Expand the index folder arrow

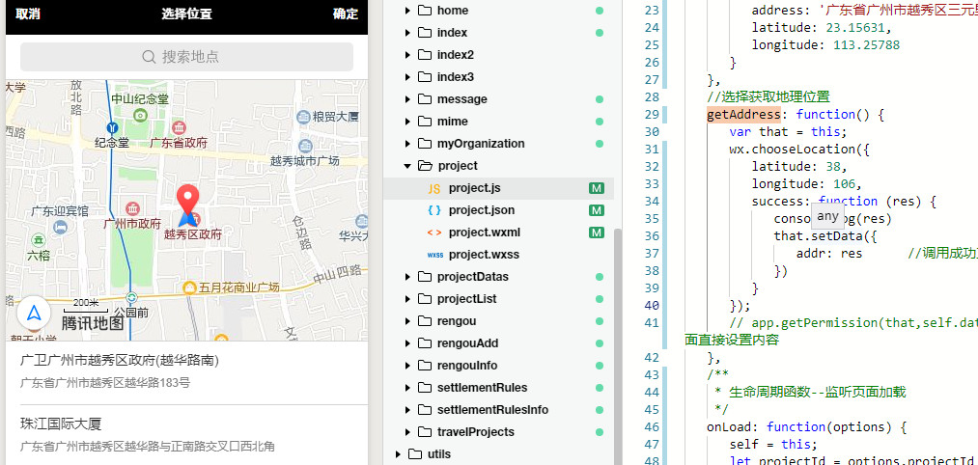tap(407, 33)
